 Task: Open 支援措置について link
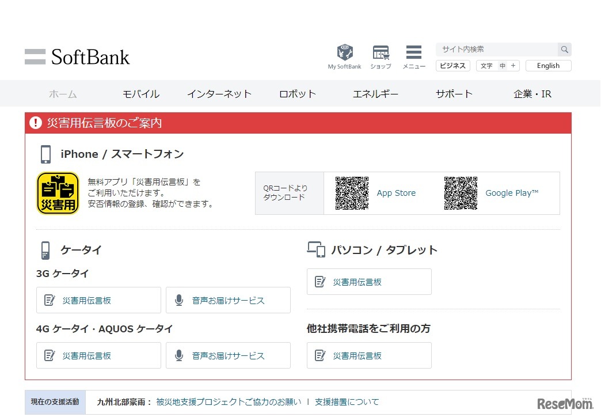(x=347, y=401)
